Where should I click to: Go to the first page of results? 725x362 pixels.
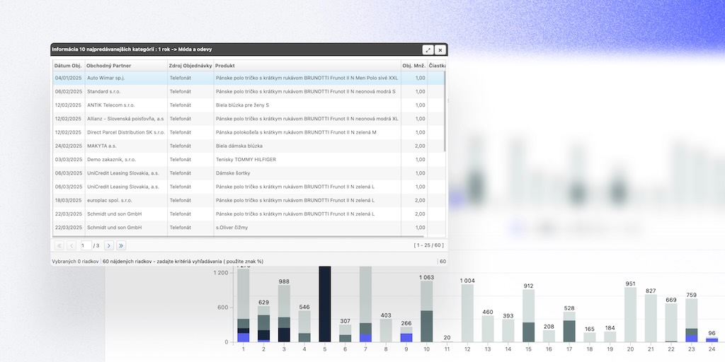[59, 246]
